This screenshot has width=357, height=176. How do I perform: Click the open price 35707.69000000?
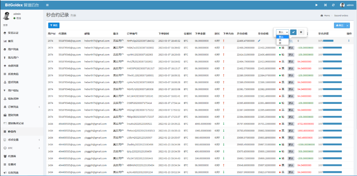pyautogui.click(x=246, y=124)
